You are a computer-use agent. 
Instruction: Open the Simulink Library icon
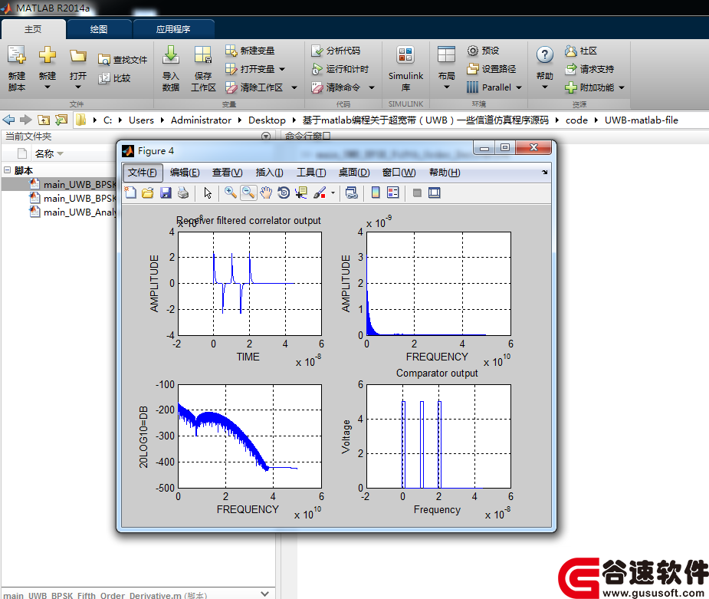405,55
